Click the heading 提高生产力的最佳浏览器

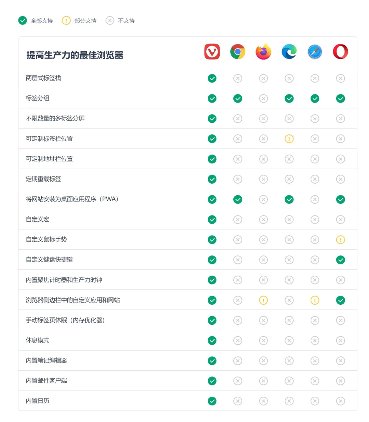coord(75,55)
